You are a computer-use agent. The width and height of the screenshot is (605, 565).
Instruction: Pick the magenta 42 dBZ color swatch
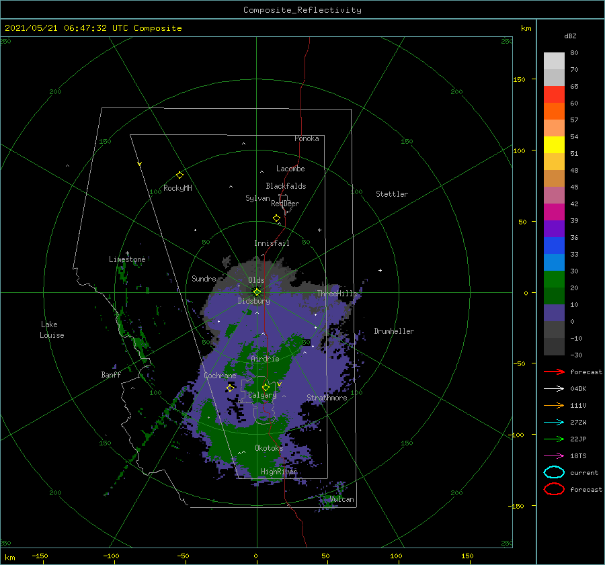pos(554,212)
